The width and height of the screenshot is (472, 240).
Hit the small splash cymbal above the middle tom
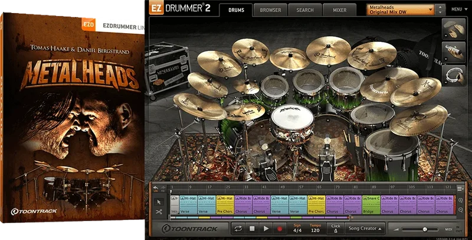tap(289, 58)
